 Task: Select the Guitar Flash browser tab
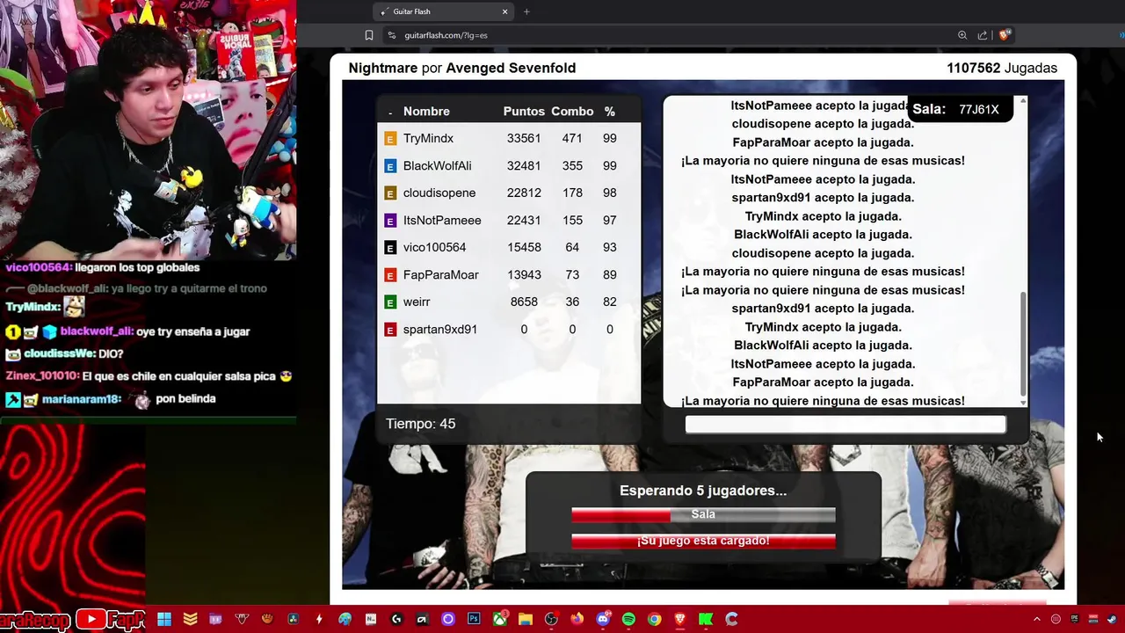point(444,11)
